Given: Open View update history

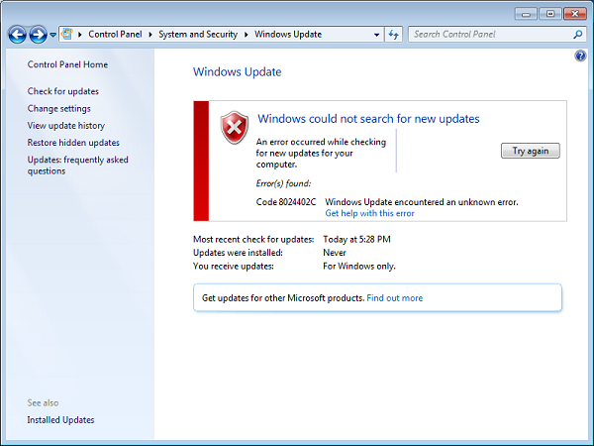Looking at the screenshot, I should [x=66, y=126].
